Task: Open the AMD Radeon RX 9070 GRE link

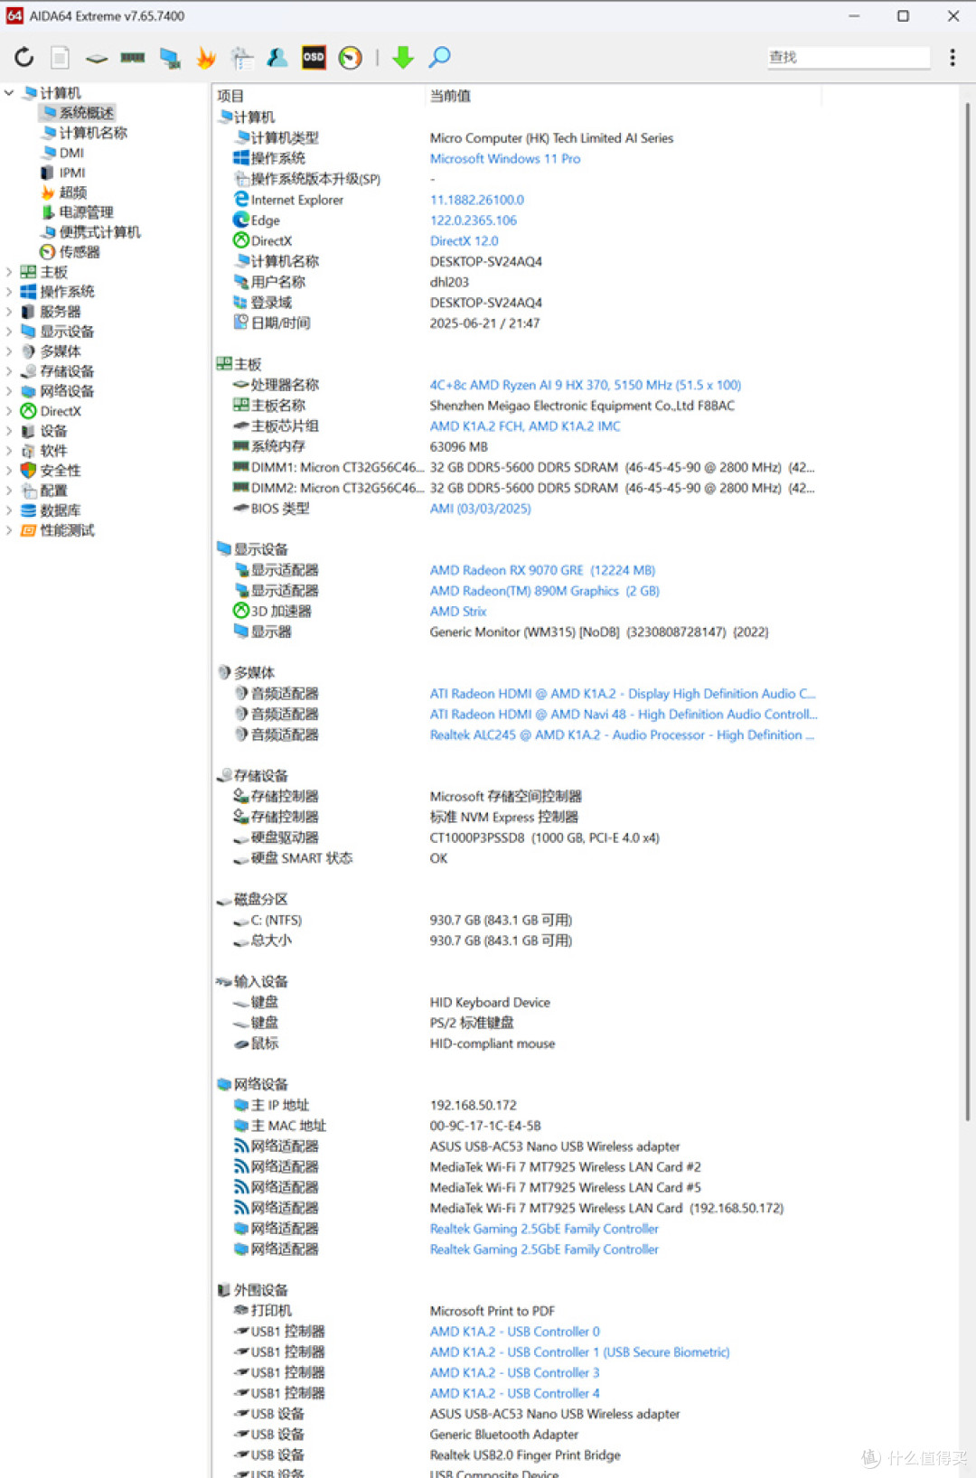Action: [542, 570]
